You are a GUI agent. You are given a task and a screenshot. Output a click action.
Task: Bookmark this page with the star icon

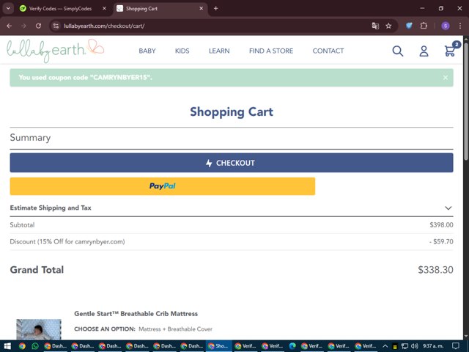click(388, 26)
